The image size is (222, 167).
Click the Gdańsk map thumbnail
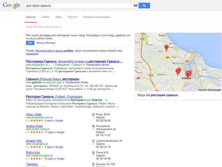coord(178,62)
